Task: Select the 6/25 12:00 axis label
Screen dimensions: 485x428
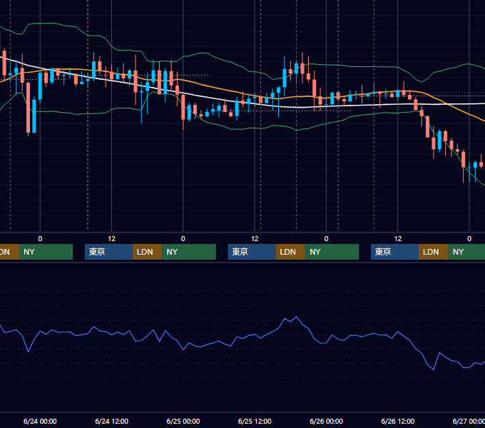Action: point(255,421)
